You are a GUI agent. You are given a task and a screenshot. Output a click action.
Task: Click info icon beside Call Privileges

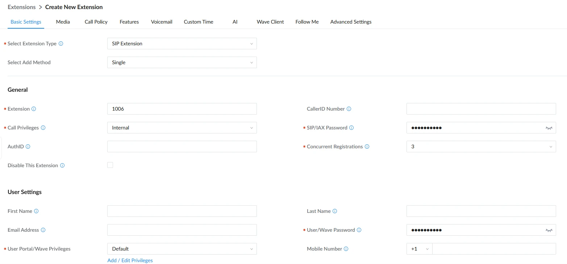(43, 128)
